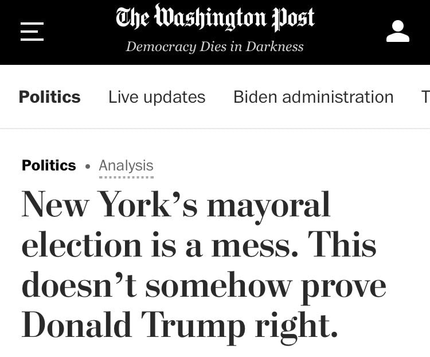Go home via The Washington Post logo
Image resolution: width=430 pixels, height=357 pixels.
[x=215, y=17]
